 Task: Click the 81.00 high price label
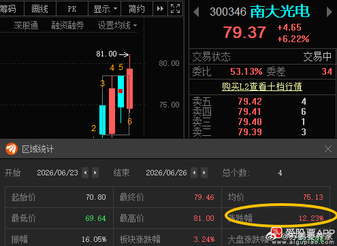[x=106, y=54]
